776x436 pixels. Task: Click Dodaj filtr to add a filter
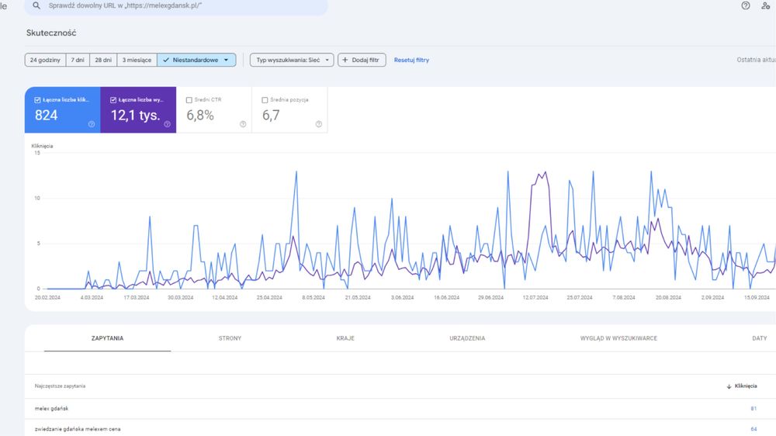click(x=362, y=60)
